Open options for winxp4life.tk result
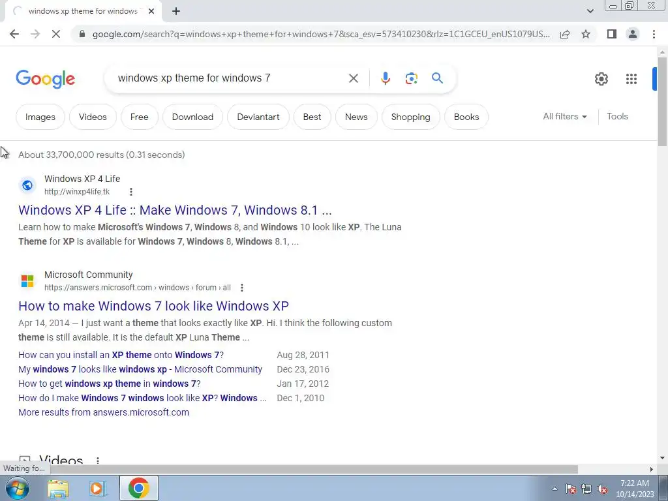Image resolution: width=668 pixels, height=501 pixels. pyautogui.click(x=130, y=192)
